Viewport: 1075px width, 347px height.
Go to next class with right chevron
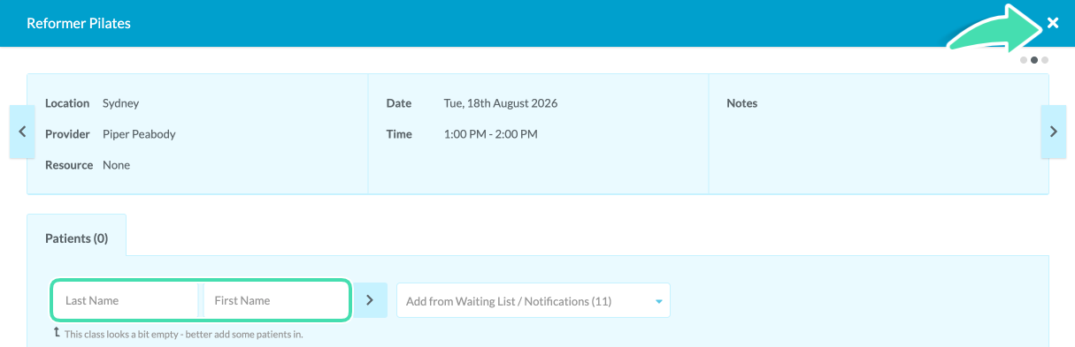point(1053,132)
